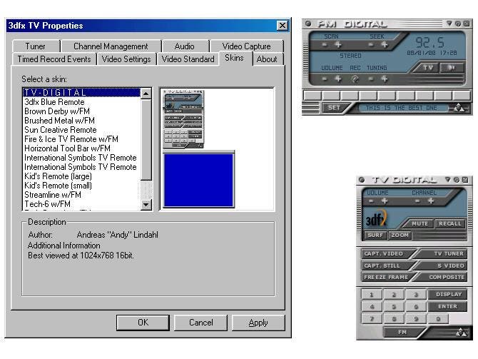Click the speaker mute button in FM Digital

452,67
